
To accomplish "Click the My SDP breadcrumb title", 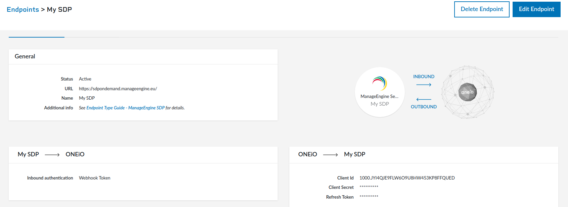I will [59, 9].
